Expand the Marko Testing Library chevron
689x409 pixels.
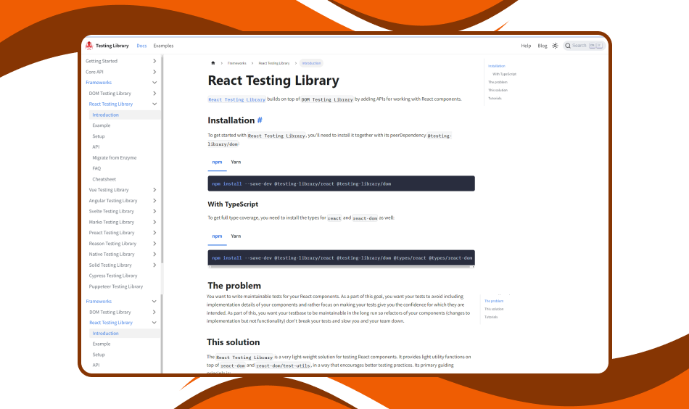[x=154, y=223]
